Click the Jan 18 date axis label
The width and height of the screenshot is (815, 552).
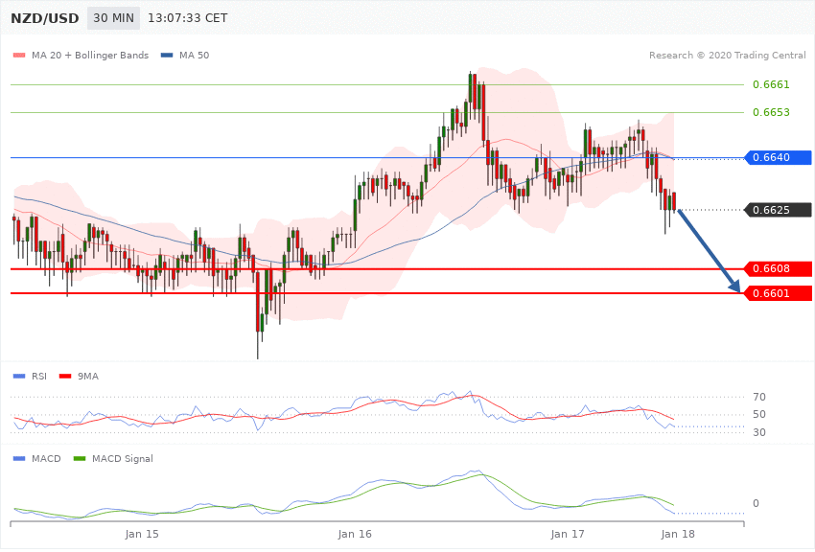click(678, 534)
